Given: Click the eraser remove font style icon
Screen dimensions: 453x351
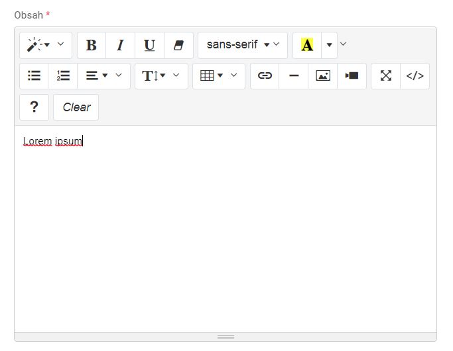Looking at the screenshot, I should point(178,45).
